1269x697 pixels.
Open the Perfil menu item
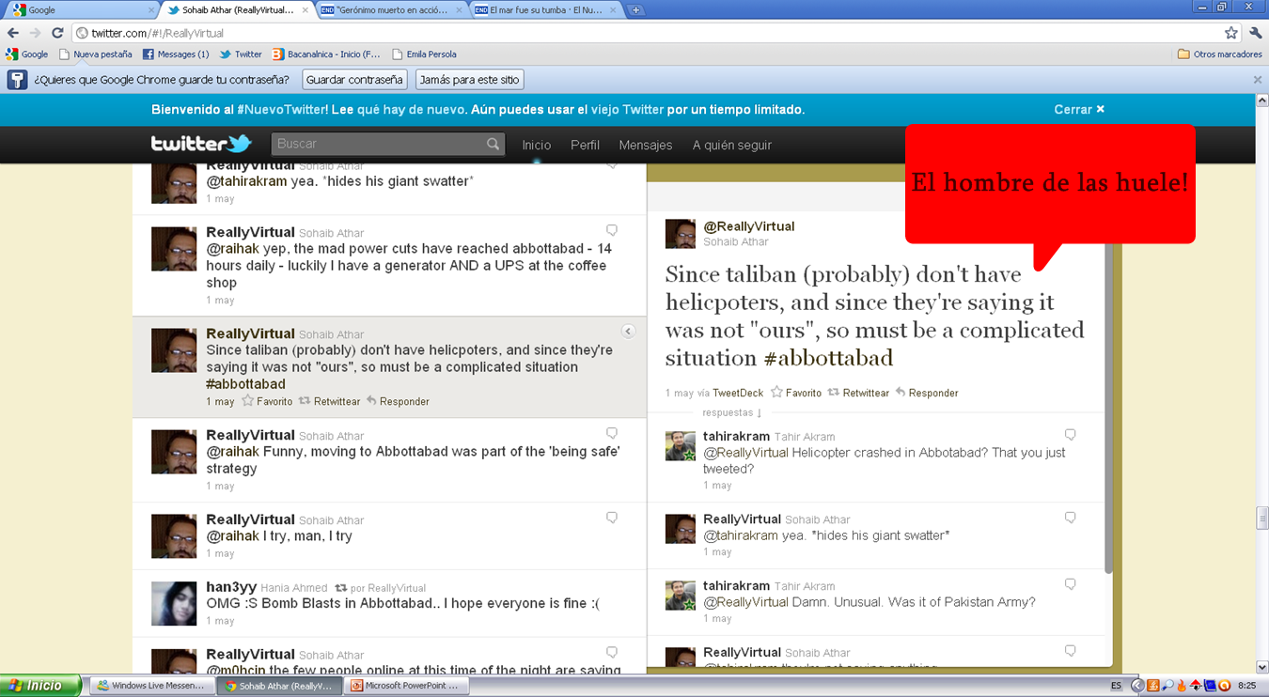tap(585, 145)
